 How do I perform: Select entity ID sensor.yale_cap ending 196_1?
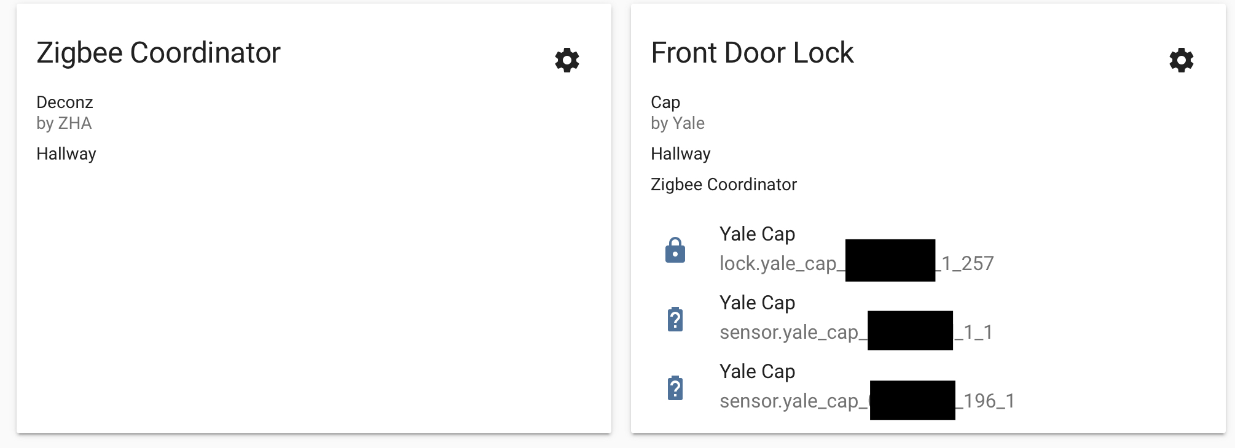[867, 401]
